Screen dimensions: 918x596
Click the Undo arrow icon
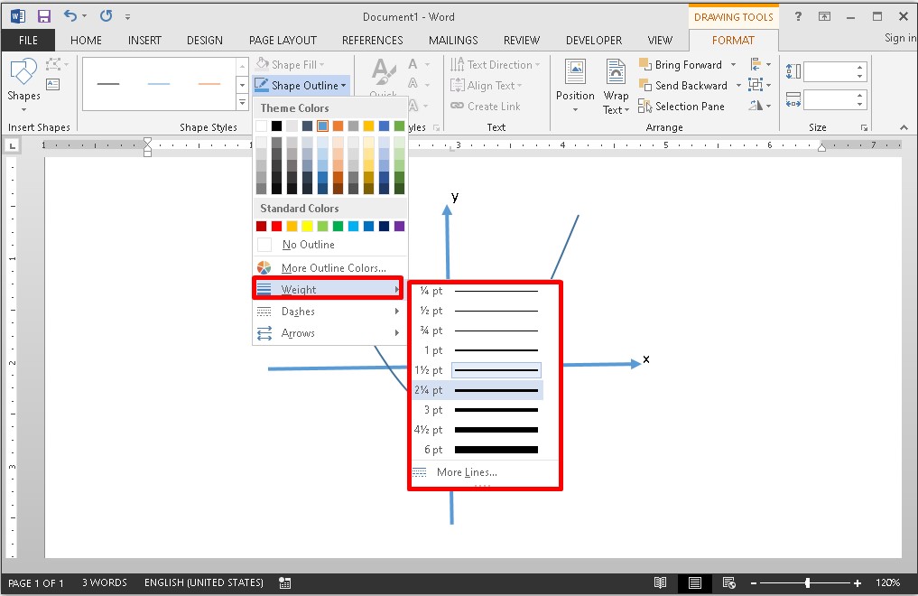(70, 16)
